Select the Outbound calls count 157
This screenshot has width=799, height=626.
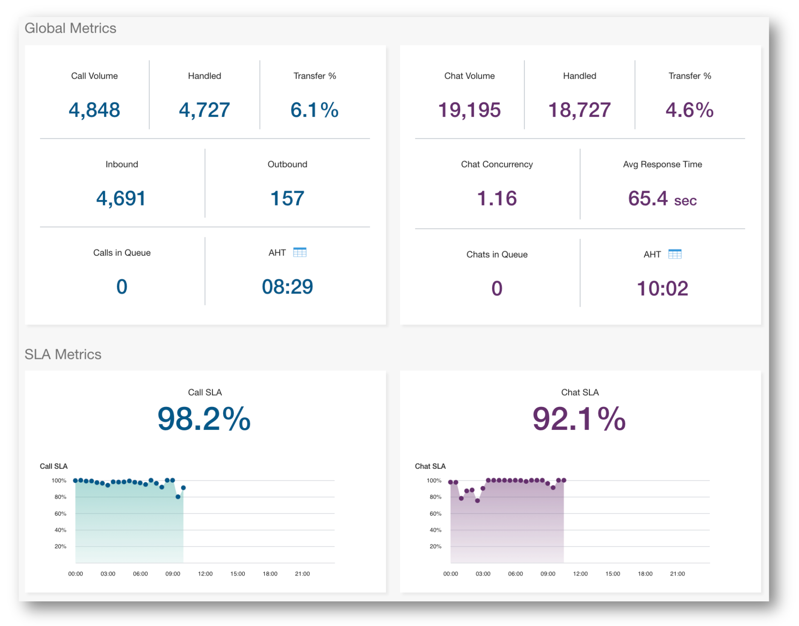(x=287, y=198)
